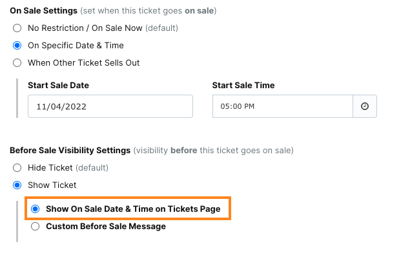Select When Other Ticket Sells Out radio button
This screenshot has width=401, height=253.
point(17,62)
